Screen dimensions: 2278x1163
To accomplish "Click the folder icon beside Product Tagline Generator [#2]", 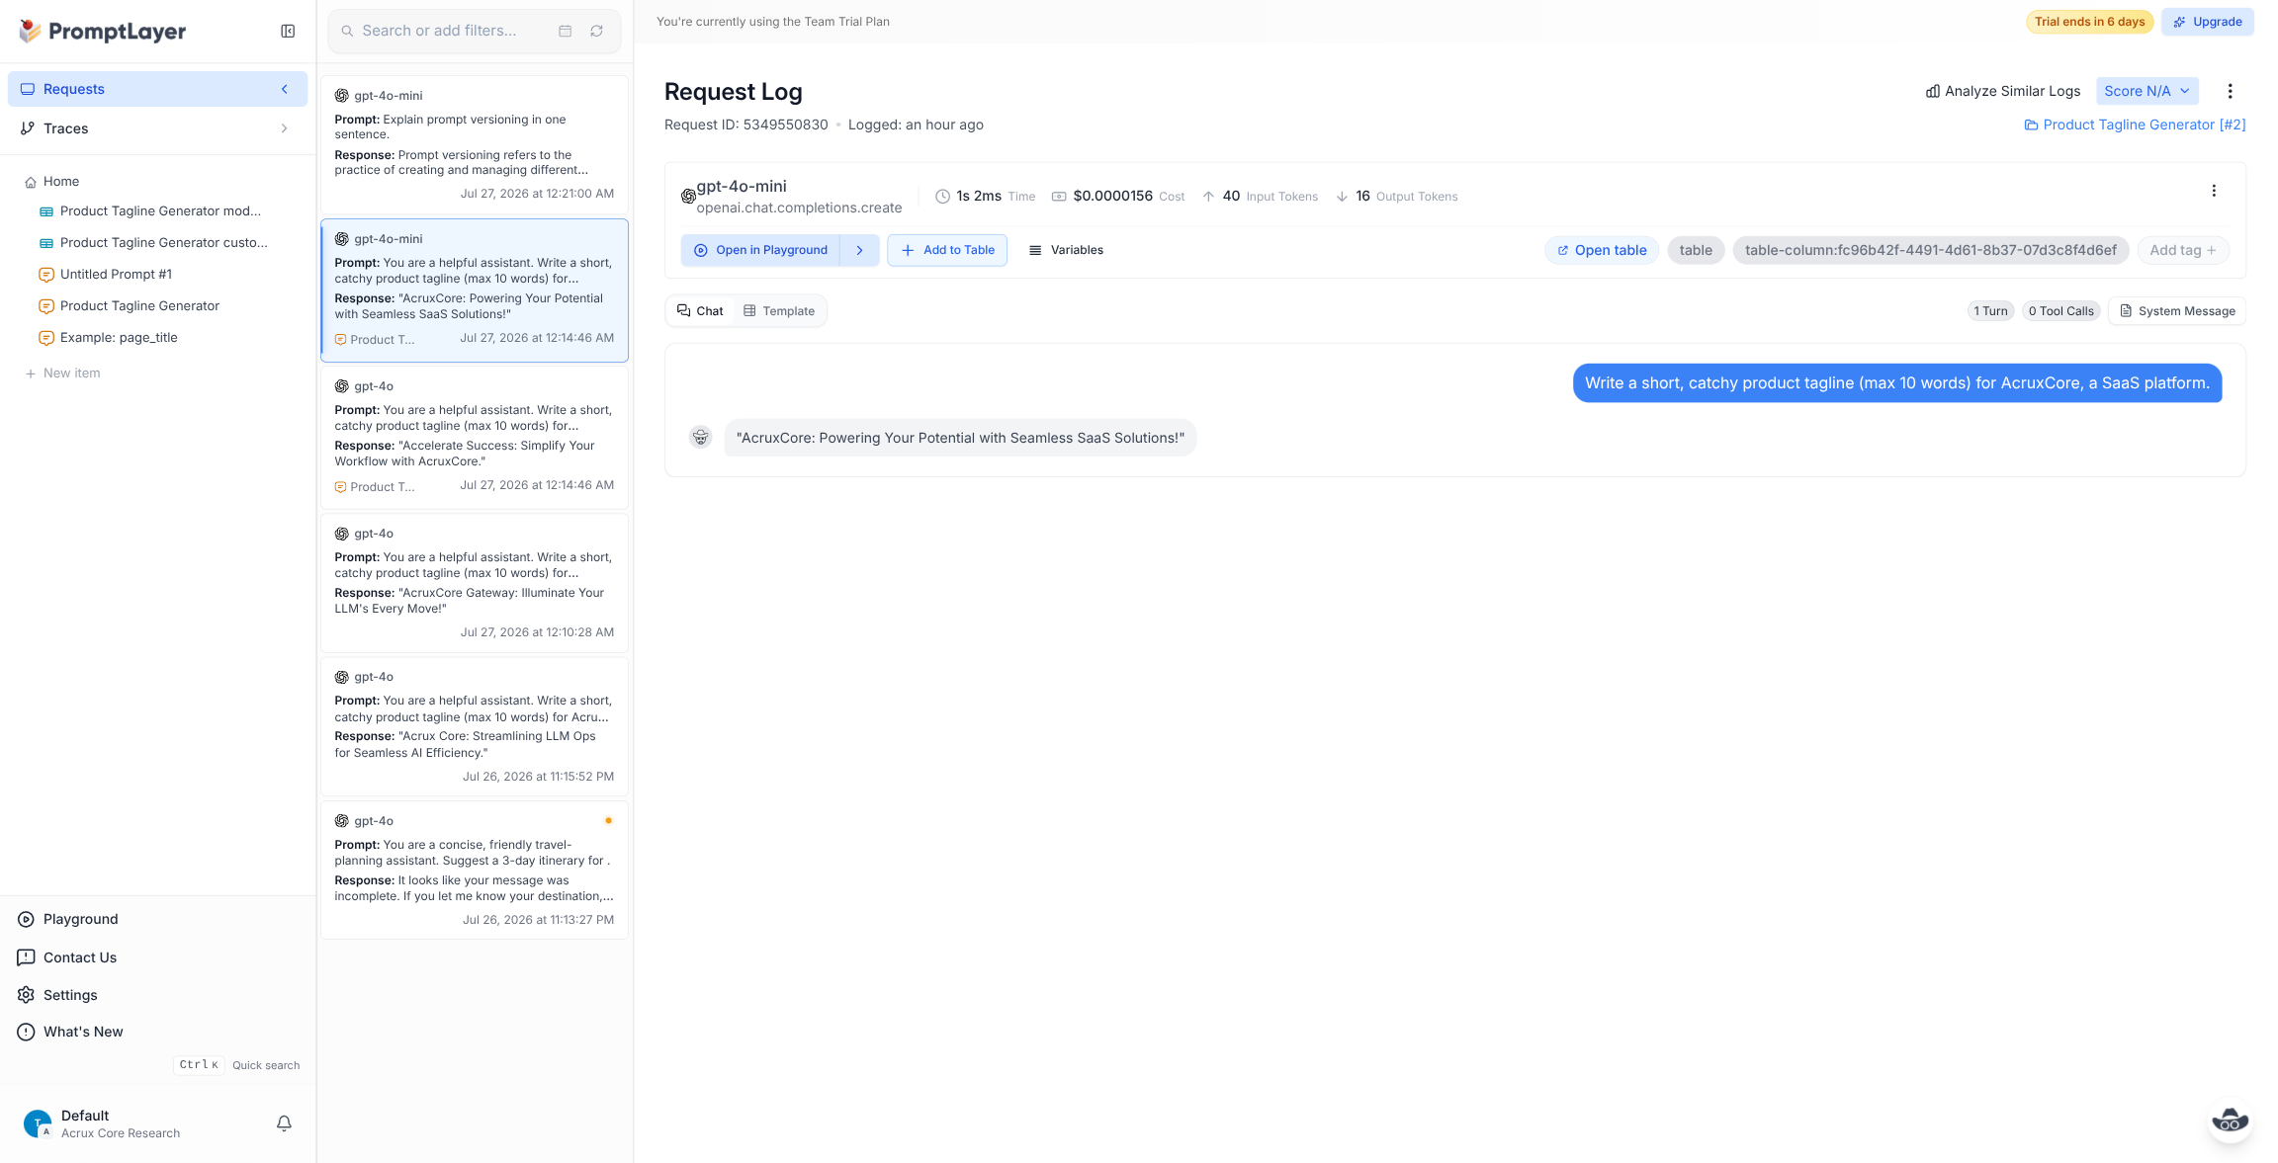I will (2031, 125).
